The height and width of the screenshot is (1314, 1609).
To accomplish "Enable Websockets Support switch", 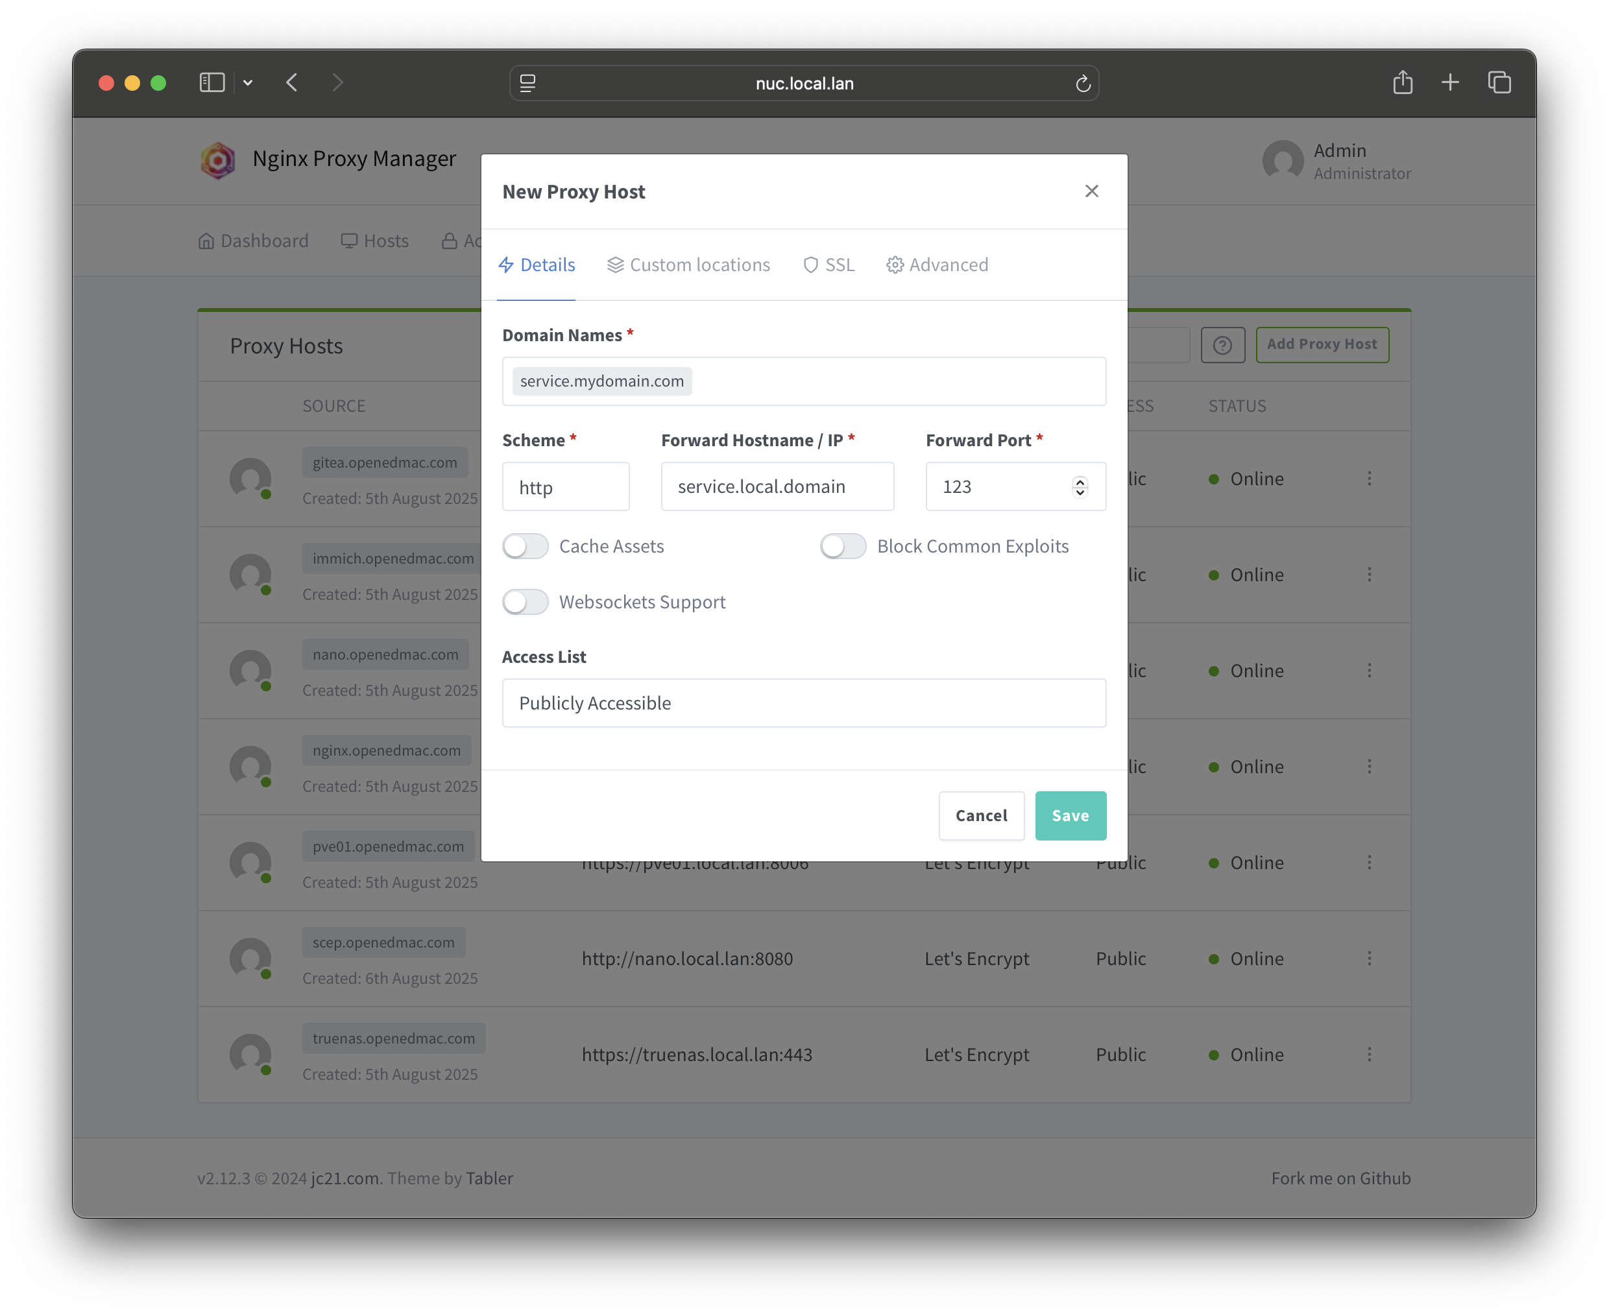I will coord(526,602).
